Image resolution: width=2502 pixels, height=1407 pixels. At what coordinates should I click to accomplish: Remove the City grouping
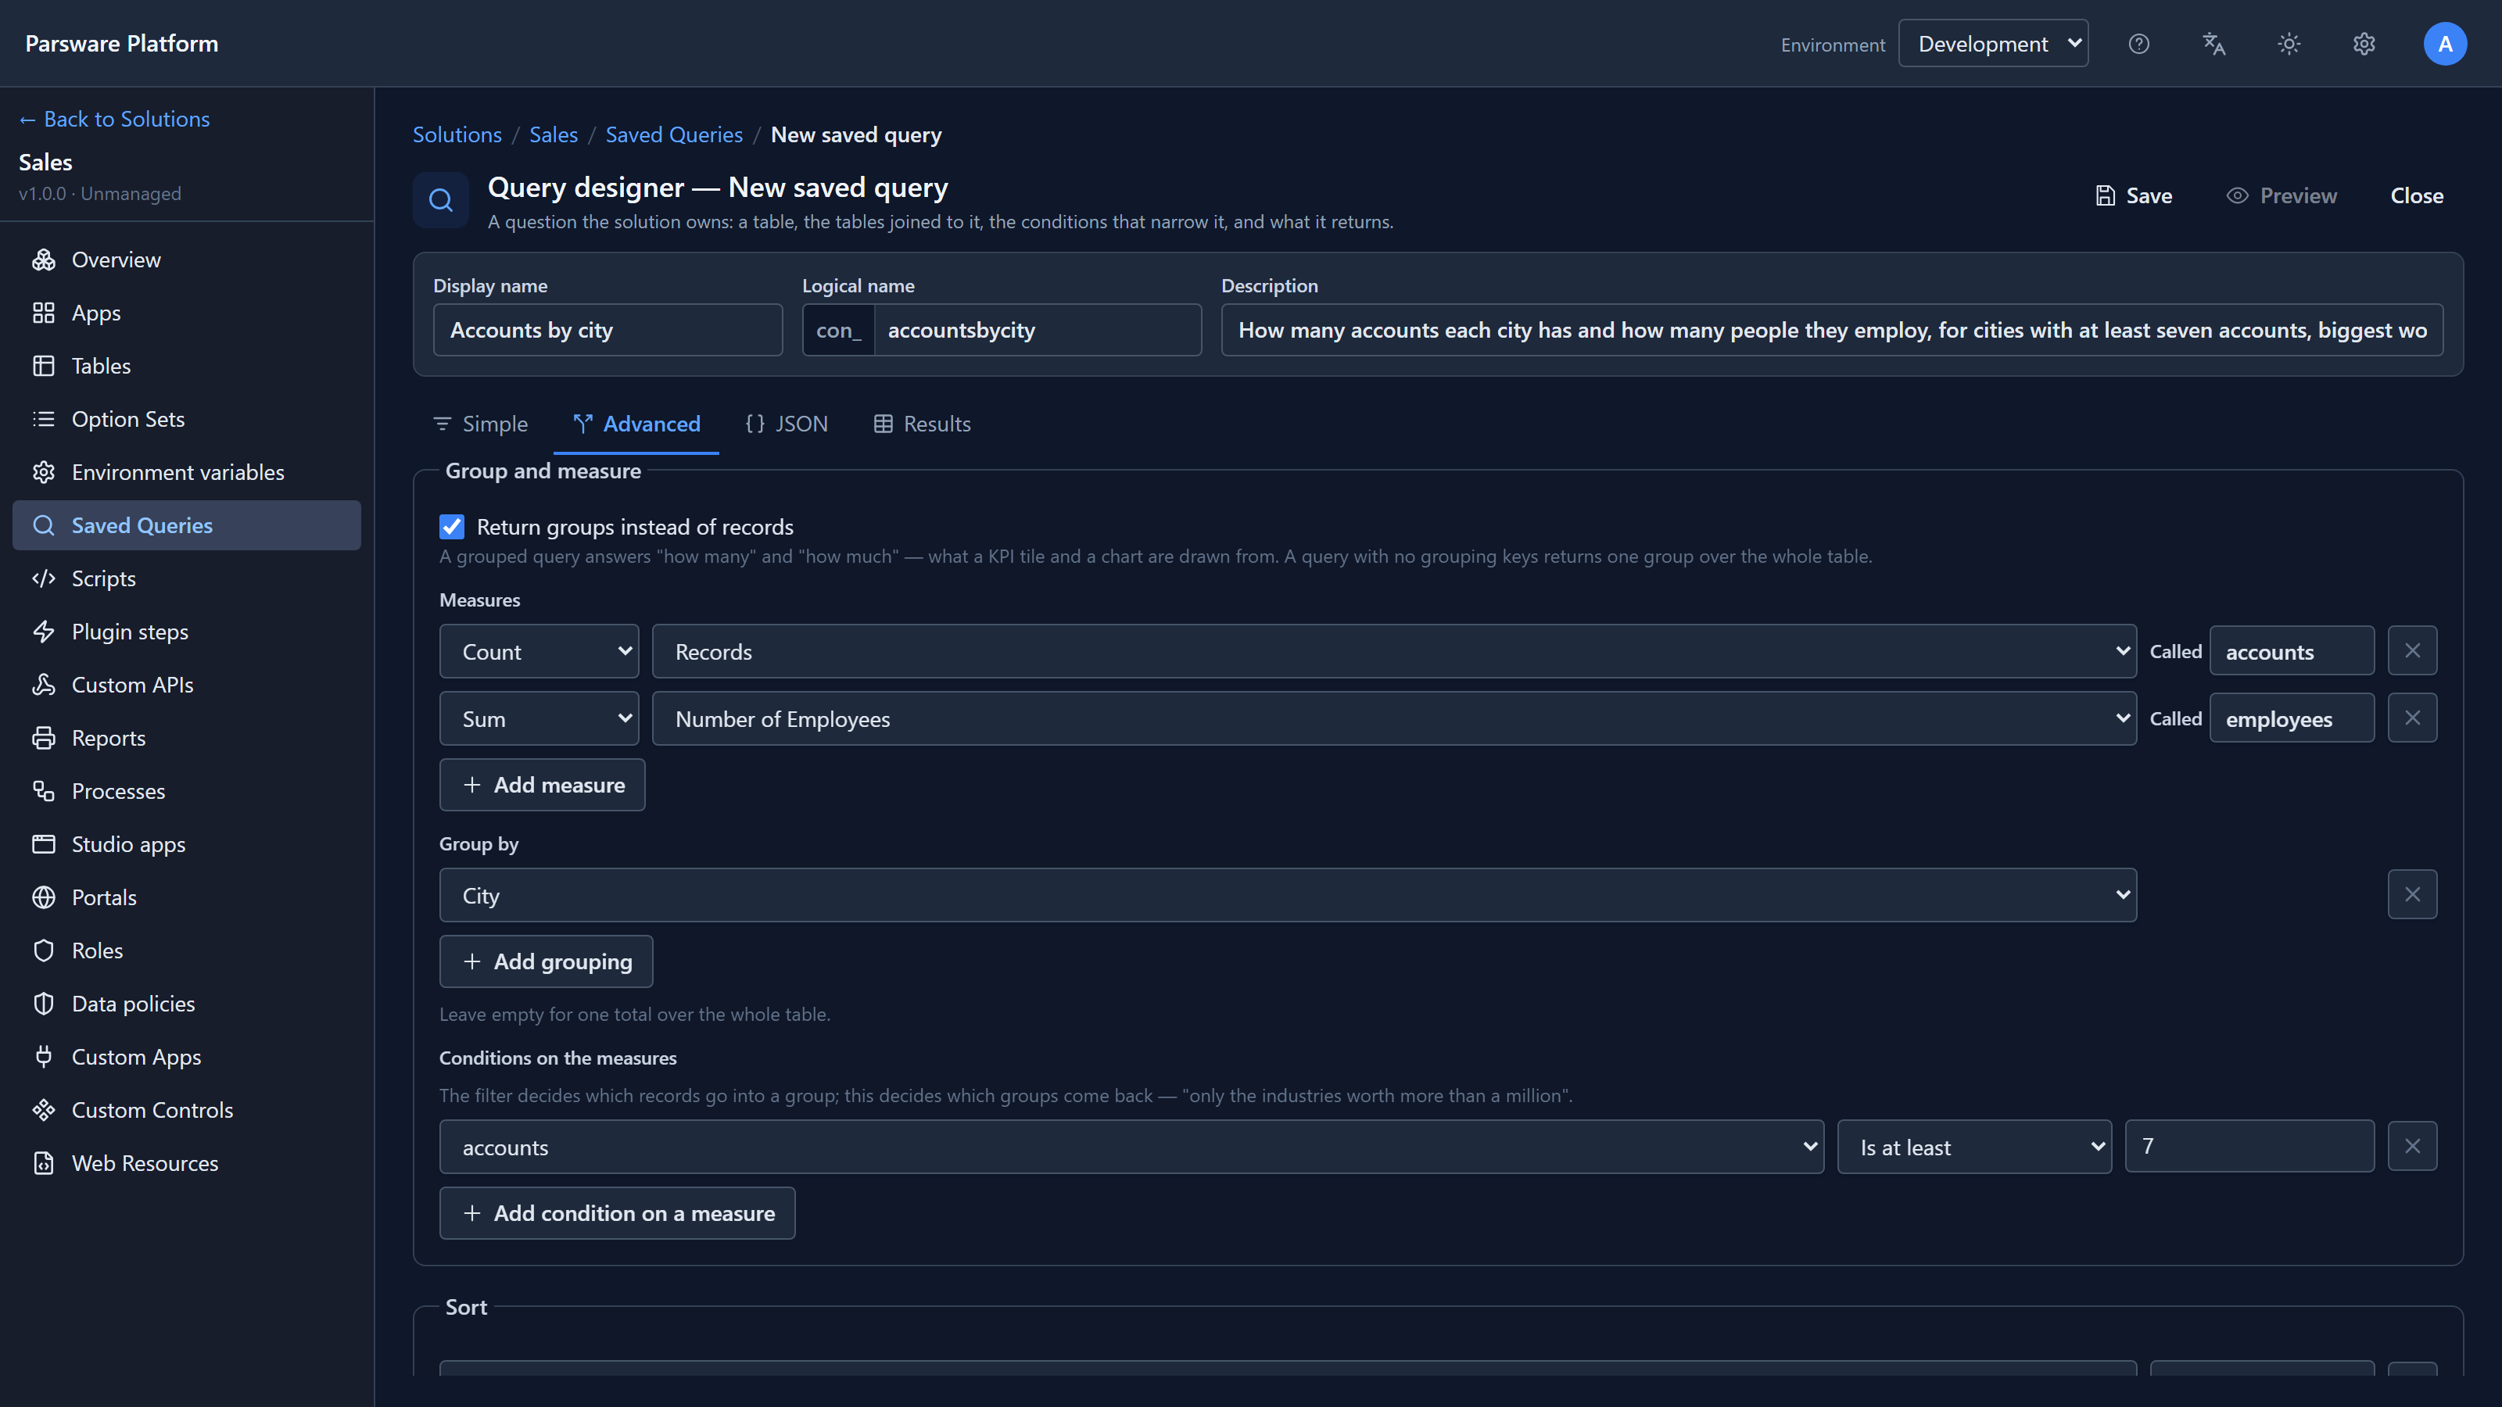(x=2413, y=894)
